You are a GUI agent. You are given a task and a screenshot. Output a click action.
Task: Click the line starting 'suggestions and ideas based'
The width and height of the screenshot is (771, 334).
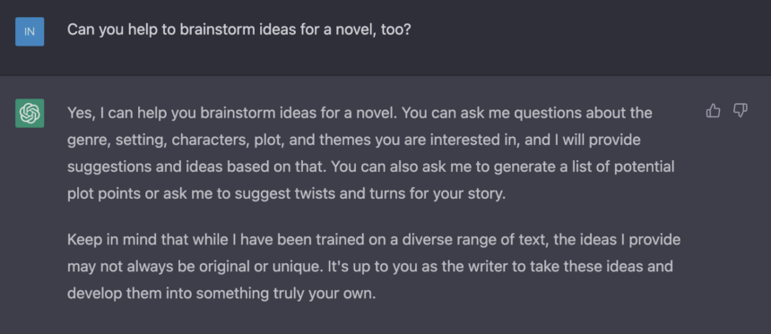[371, 167]
